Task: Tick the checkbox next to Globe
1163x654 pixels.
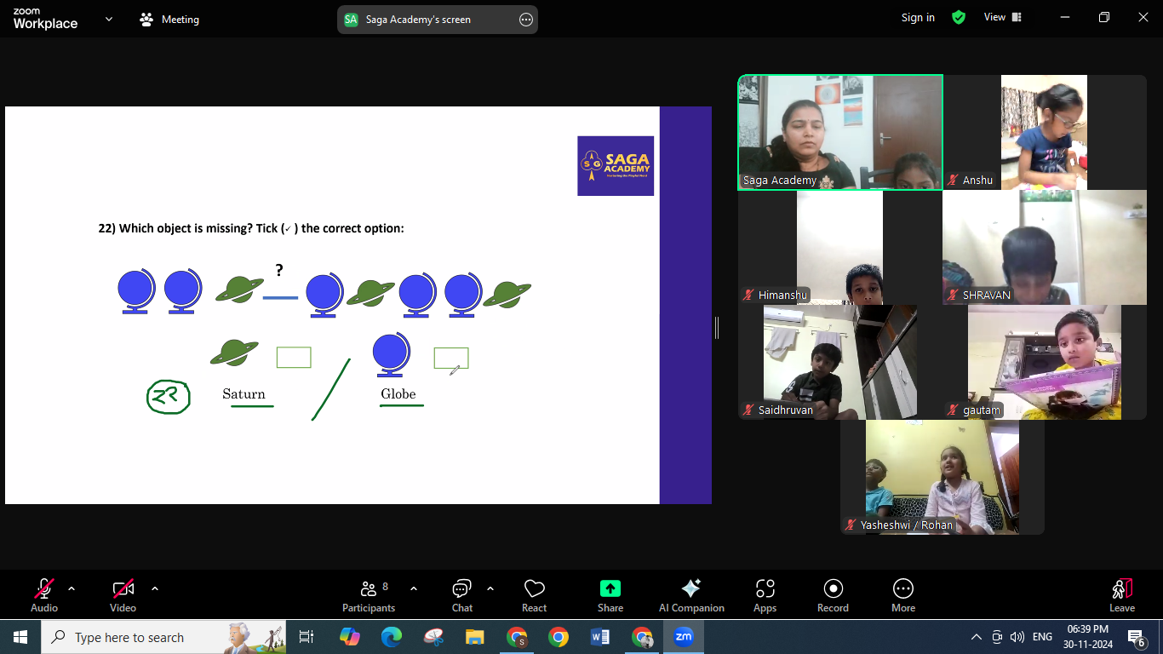Action: (x=451, y=359)
